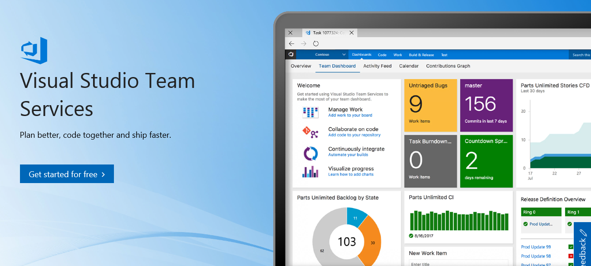The height and width of the screenshot is (266, 591).
Task: Open the Code hub
Action: click(382, 55)
